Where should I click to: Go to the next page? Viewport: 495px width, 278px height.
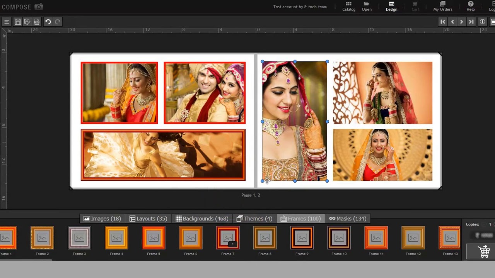pyautogui.click(x=461, y=22)
